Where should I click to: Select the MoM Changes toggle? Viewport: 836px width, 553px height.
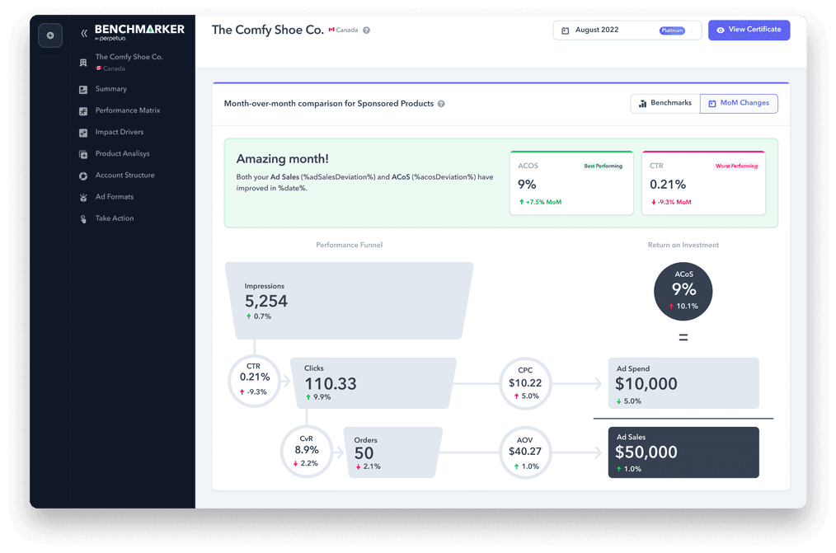[x=738, y=103]
